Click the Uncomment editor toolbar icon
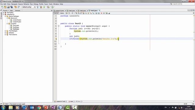195x110 pixels. tap(109, 13)
